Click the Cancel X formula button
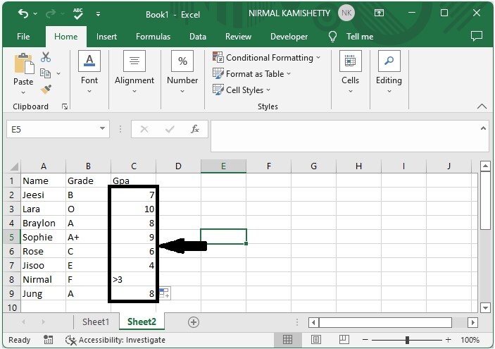The image size is (495, 349). coord(144,129)
